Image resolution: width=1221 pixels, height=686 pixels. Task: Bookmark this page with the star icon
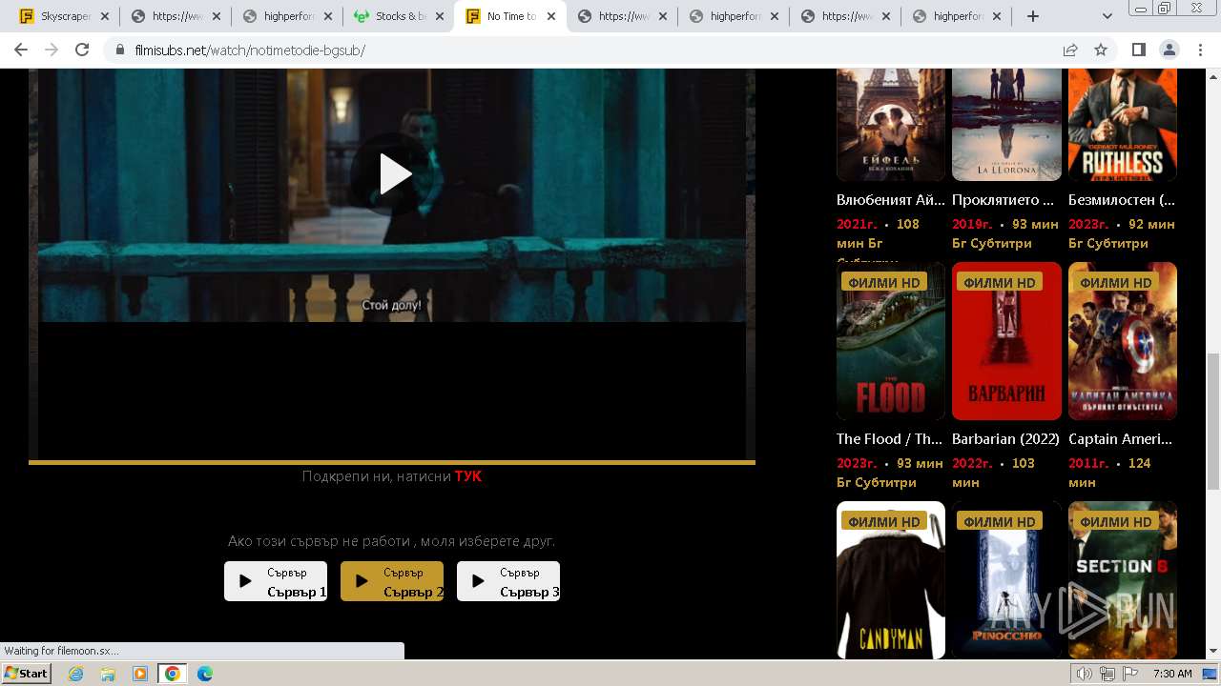click(x=1101, y=50)
